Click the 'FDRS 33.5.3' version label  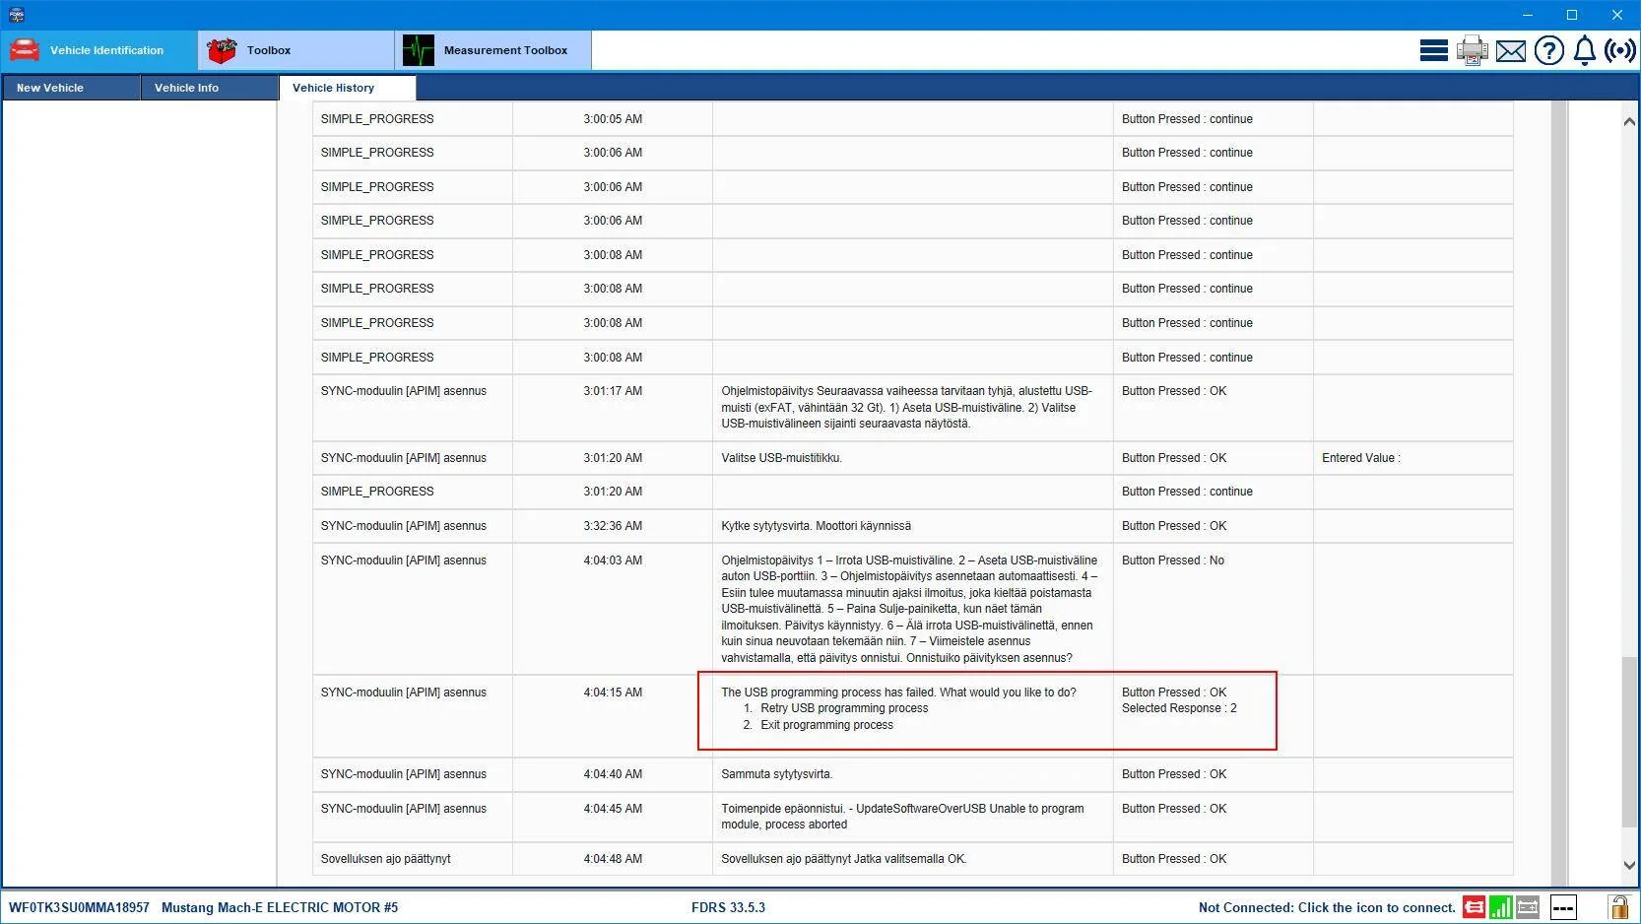click(x=728, y=907)
